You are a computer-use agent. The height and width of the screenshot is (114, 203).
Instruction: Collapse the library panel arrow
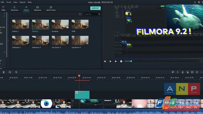[8, 40]
